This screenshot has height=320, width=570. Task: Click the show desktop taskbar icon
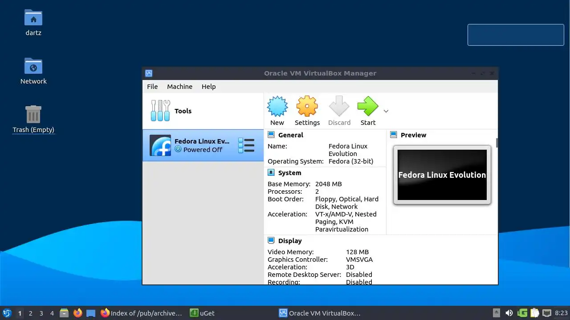(91, 313)
